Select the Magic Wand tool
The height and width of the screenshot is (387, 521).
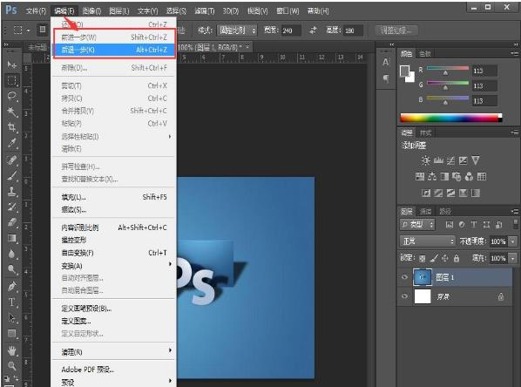(12, 112)
